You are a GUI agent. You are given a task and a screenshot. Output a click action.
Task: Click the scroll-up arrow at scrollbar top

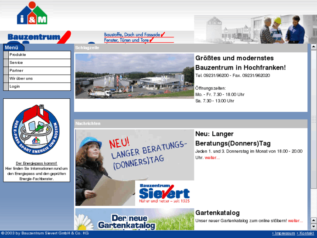pos(314,47)
